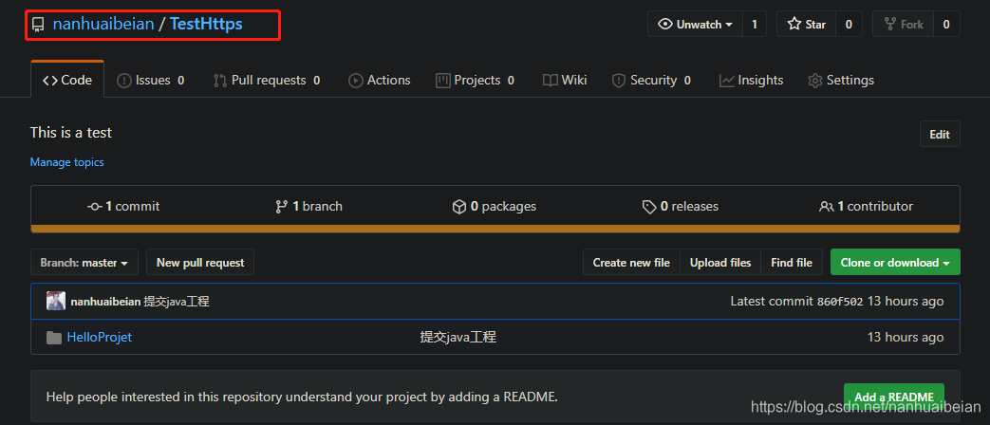This screenshot has height=425, width=990.
Task: Switch to the Code tab
Action: (x=67, y=80)
